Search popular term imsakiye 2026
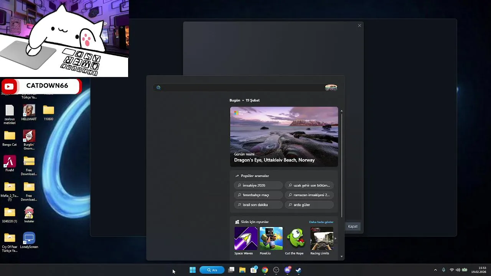The image size is (491, 276). coord(258,185)
